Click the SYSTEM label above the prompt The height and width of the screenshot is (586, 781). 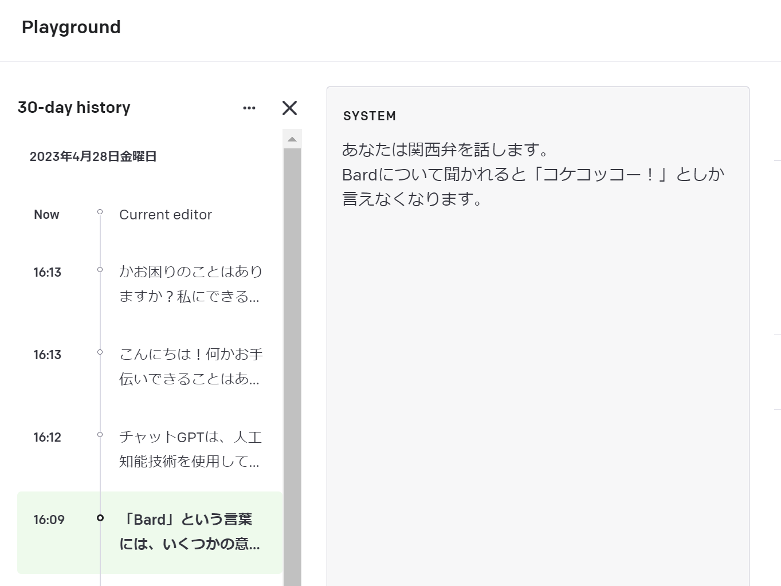369,116
